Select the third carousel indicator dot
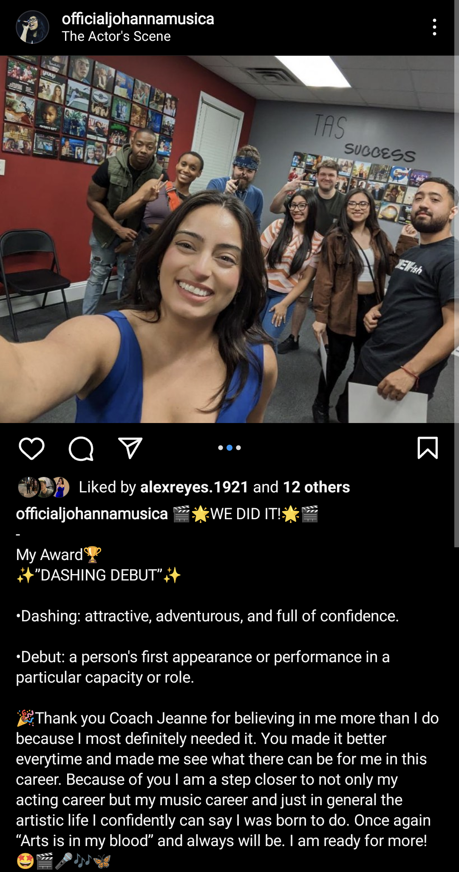Image resolution: width=459 pixels, height=872 pixels. (238, 448)
